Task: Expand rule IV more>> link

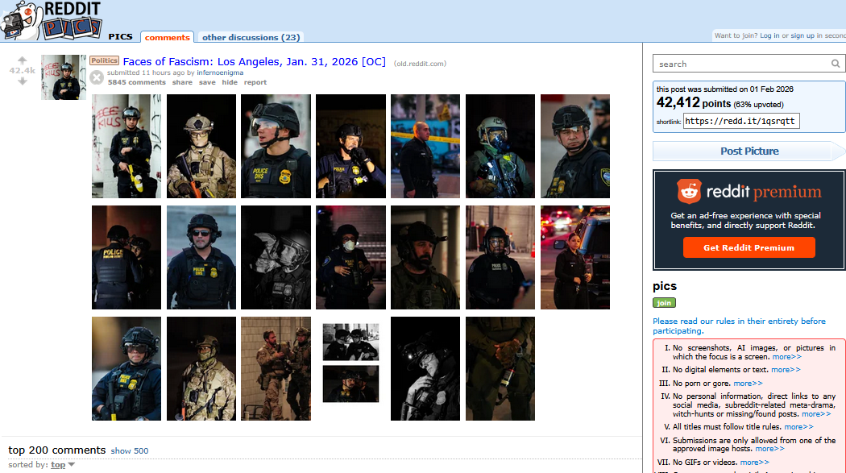Action: click(816, 414)
